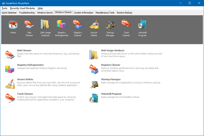This screenshot has width=204, height=136.
Task: Click the Track Cleaner heading link
Action: (x=25, y=94)
